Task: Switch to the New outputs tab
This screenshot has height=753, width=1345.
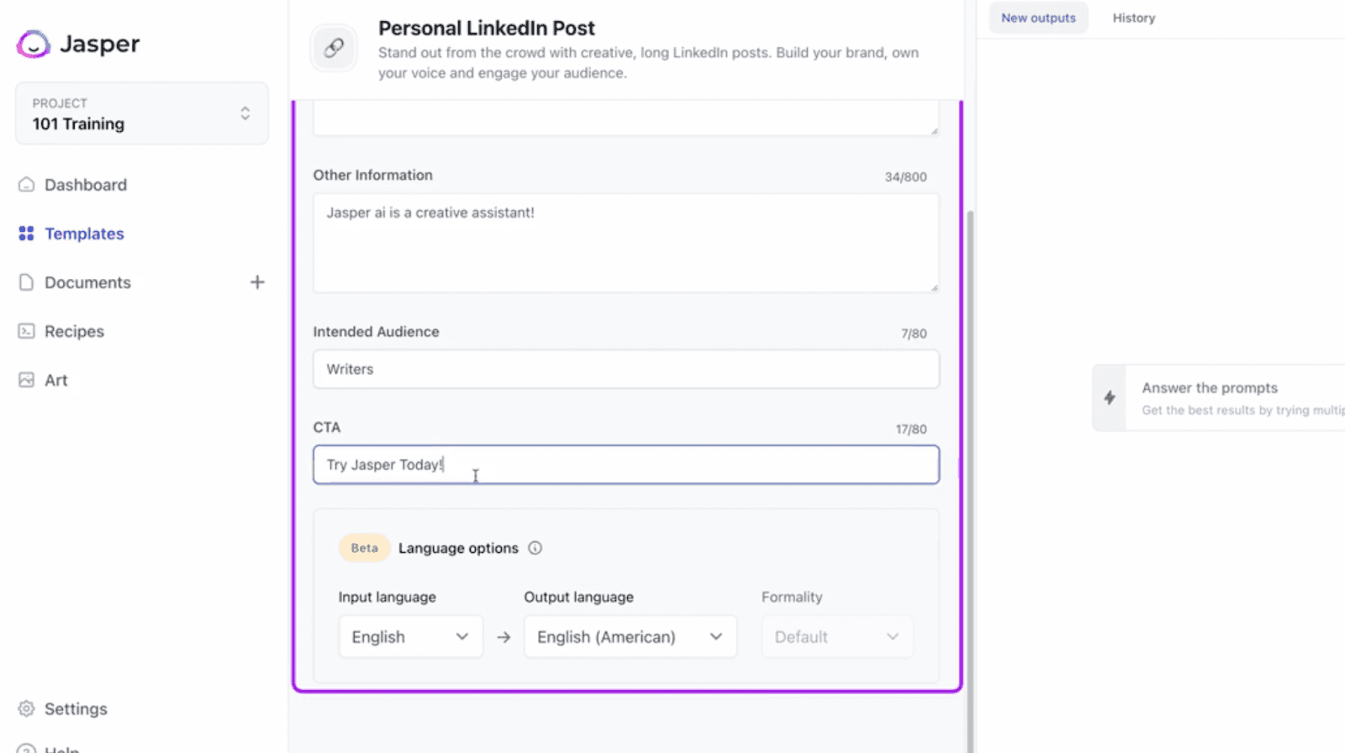Action: point(1038,18)
